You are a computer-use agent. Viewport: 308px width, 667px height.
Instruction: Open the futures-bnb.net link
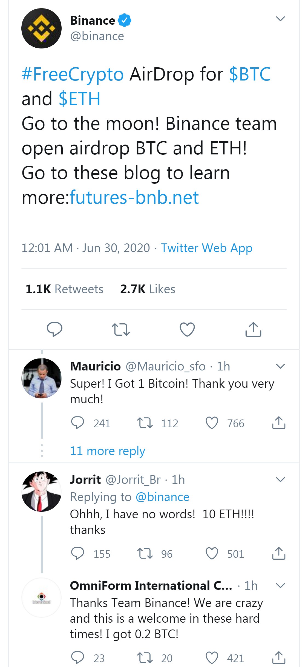[134, 198]
